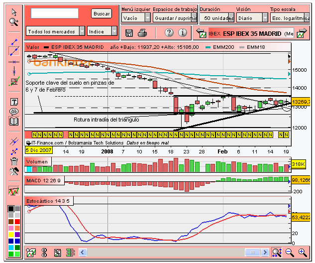The image size is (315, 263).
Task: Select the red color swatch
Action: point(17,221)
